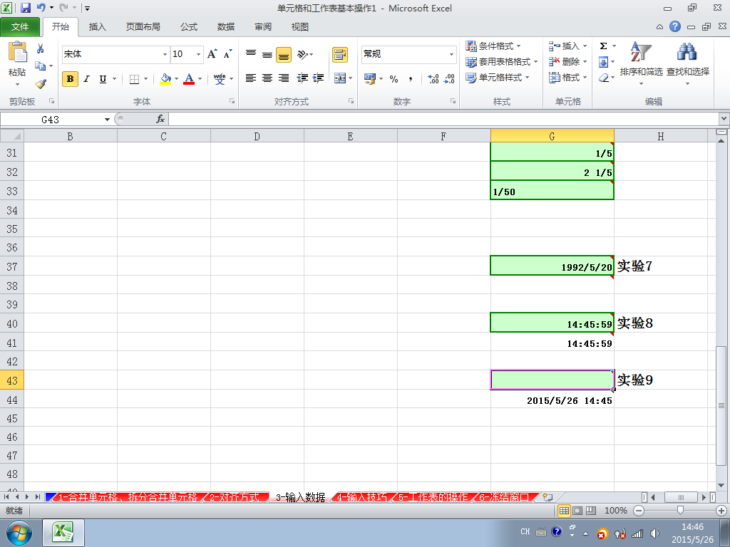Toggle center text alignment button
730x547 pixels.
tap(267, 78)
